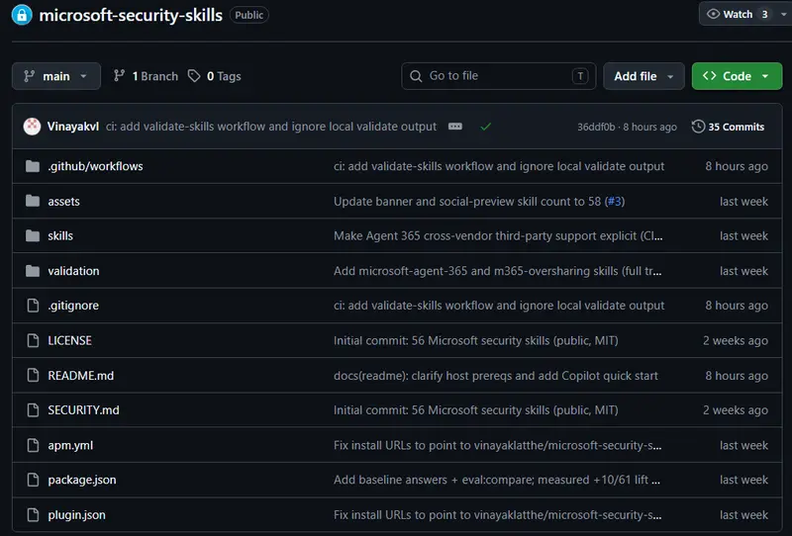Focus the Go to file search field

tap(499, 76)
